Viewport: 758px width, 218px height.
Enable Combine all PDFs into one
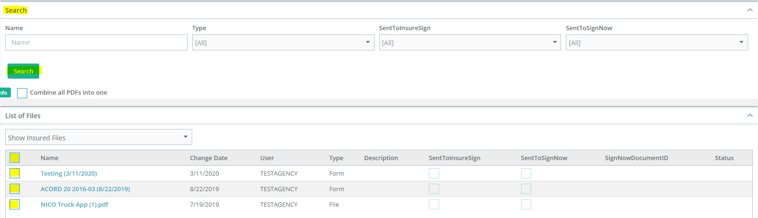click(22, 93)
